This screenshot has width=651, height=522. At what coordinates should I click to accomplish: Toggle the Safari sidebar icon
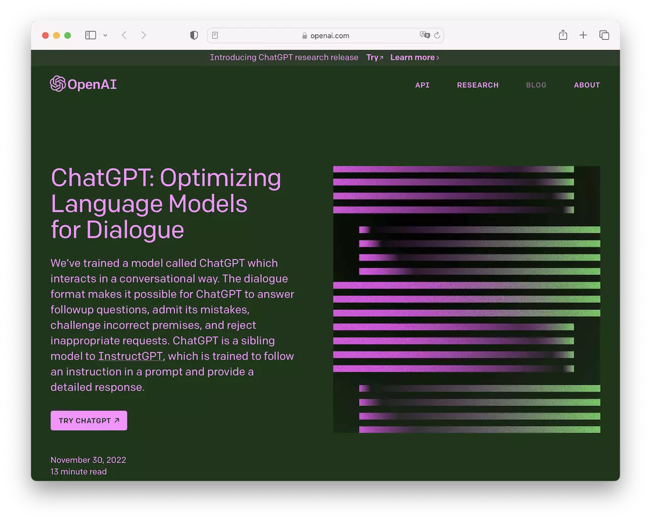pos(91,35)
